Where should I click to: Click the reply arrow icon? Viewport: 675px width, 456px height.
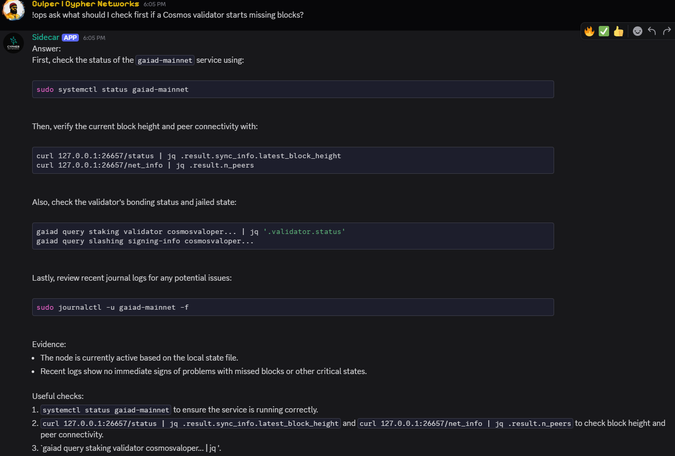tap(652, 31)
